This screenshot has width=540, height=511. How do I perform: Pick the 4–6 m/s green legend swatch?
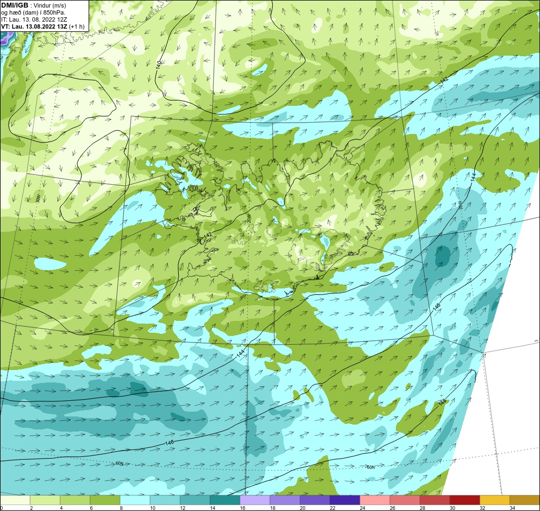[75, 500]
